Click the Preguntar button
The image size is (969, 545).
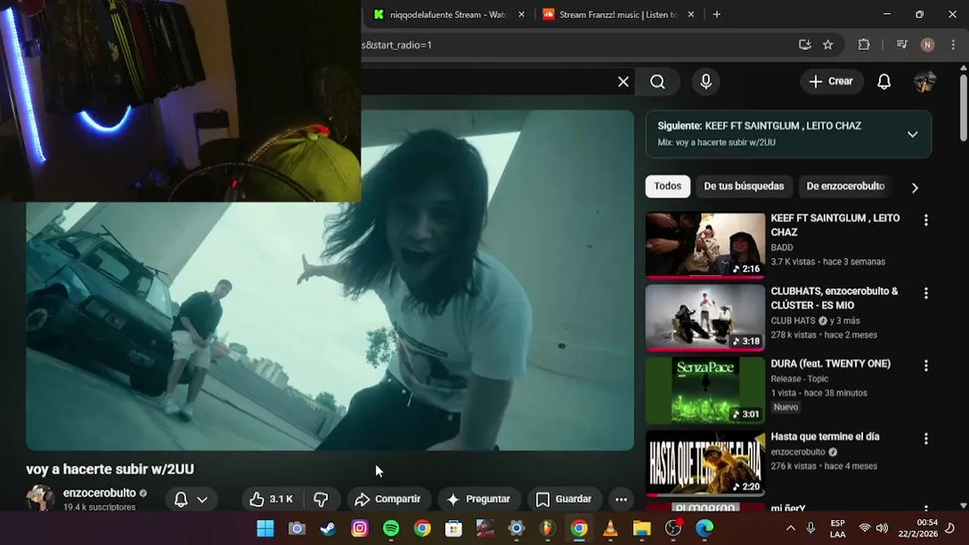coord(478,500)
